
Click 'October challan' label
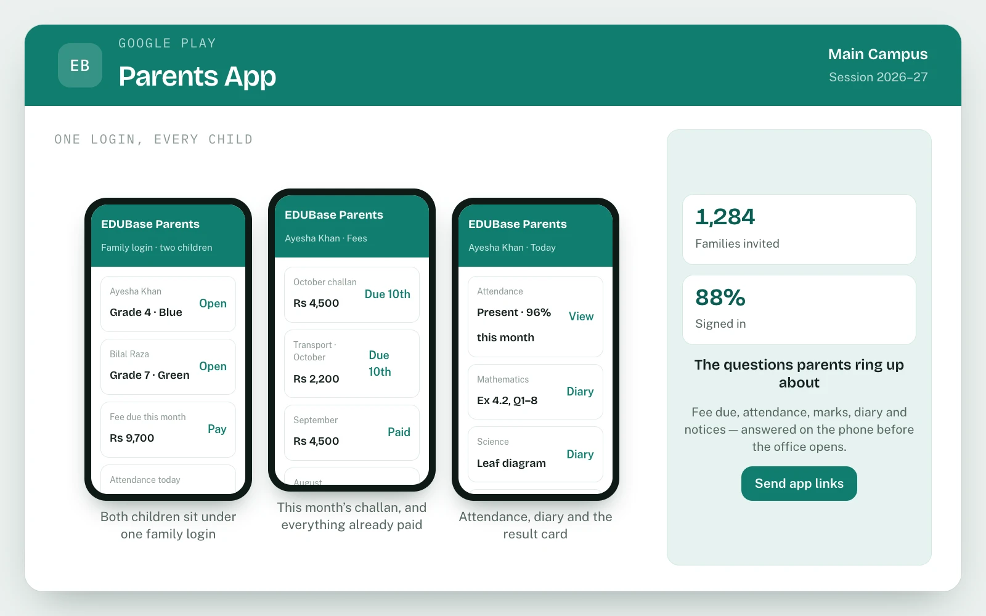point(325,282)
